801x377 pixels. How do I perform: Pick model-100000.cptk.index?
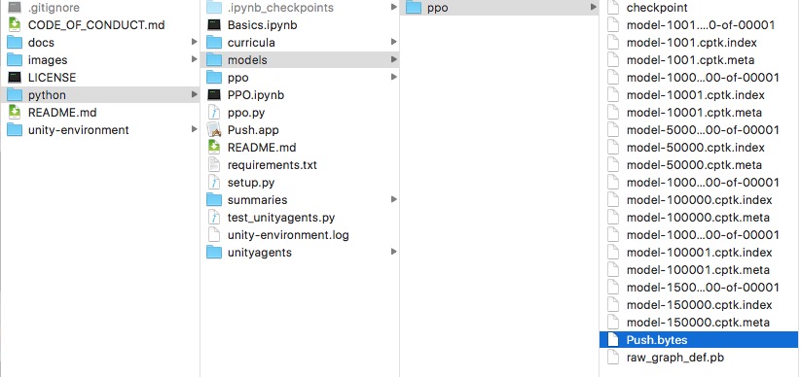[x=700, y=200]
